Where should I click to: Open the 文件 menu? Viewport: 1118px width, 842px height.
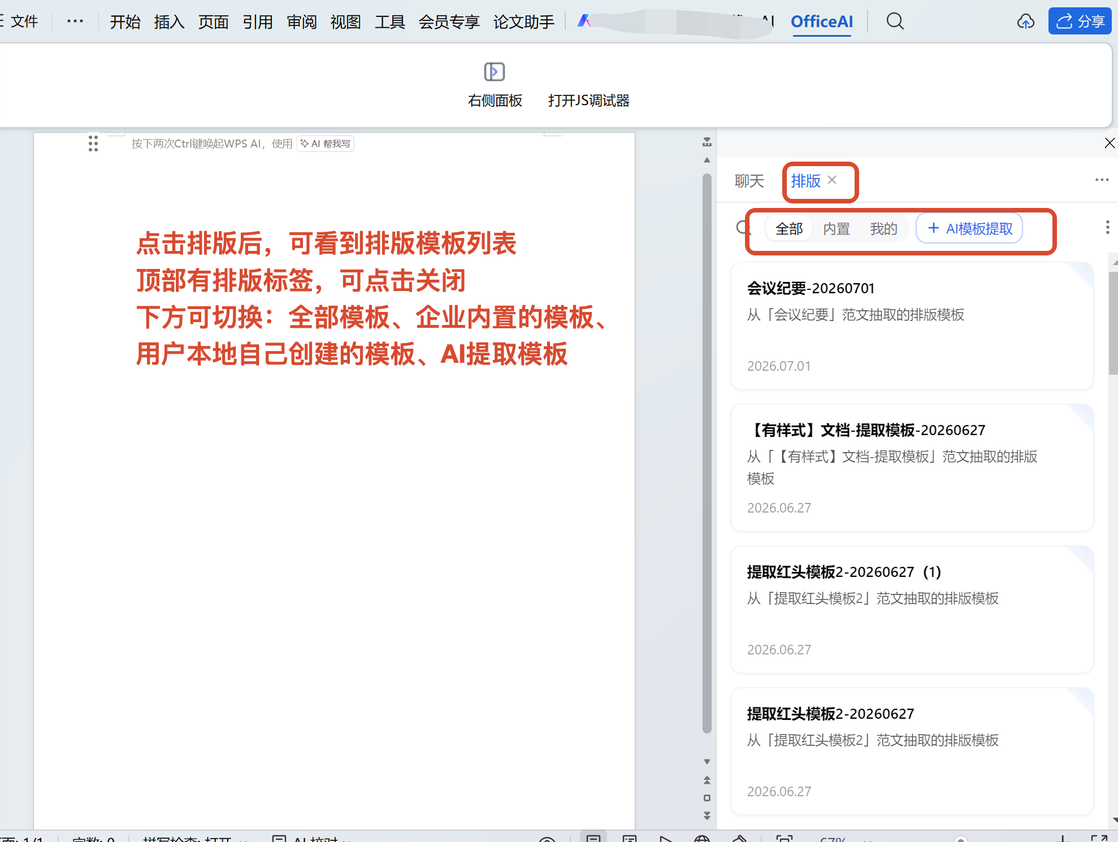click(x=24, y=21)
